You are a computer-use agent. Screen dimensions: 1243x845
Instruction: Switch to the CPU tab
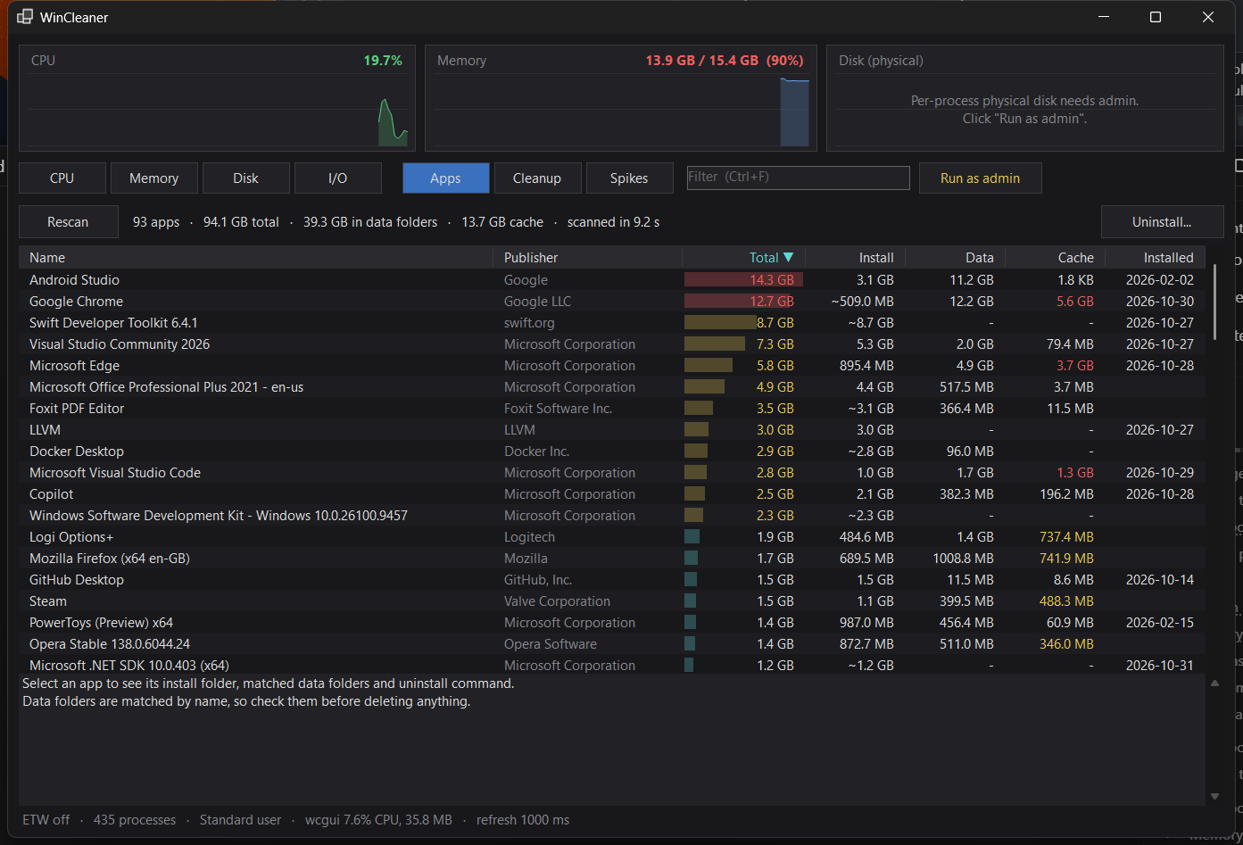coord(62,178)
